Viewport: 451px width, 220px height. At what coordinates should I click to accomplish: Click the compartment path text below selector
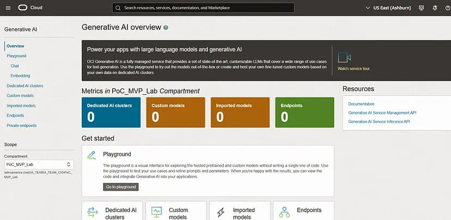pyautogui.click(x=38, y=175)
